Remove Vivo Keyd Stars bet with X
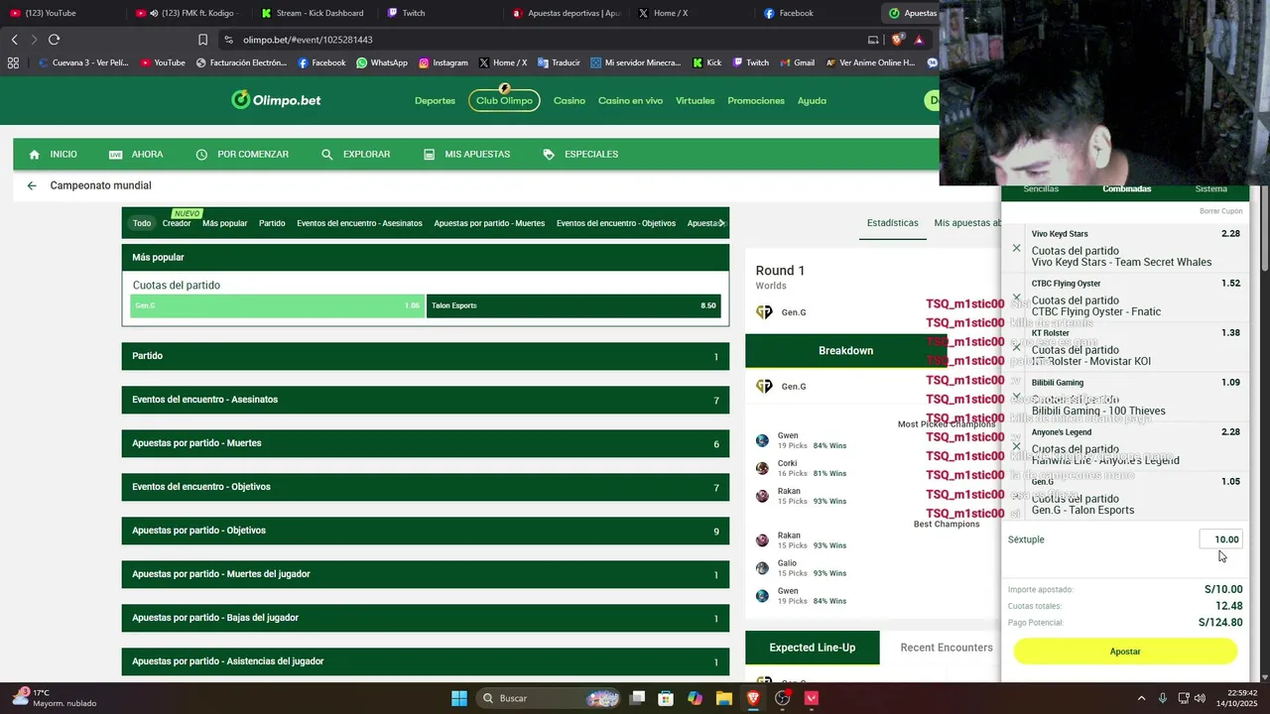This screenshot has height=714, width=1270. 1016,248
